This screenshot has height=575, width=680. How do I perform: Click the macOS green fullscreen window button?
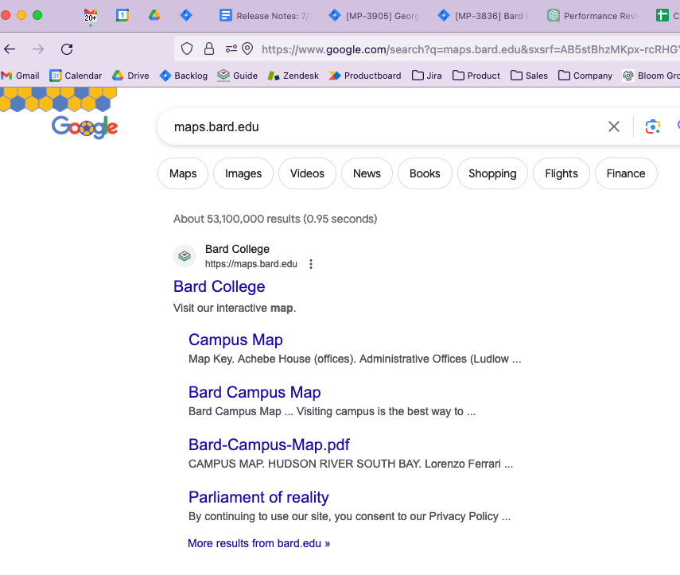pos(37,15)
